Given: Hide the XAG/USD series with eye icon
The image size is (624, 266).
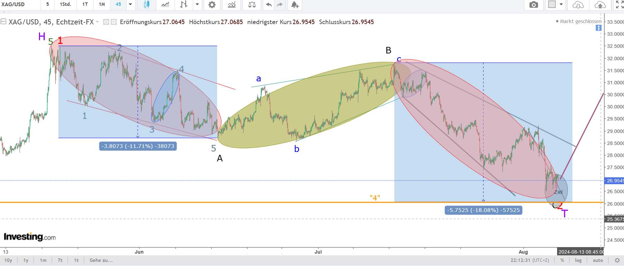Looking at the screenshot, I should [106, 22].
